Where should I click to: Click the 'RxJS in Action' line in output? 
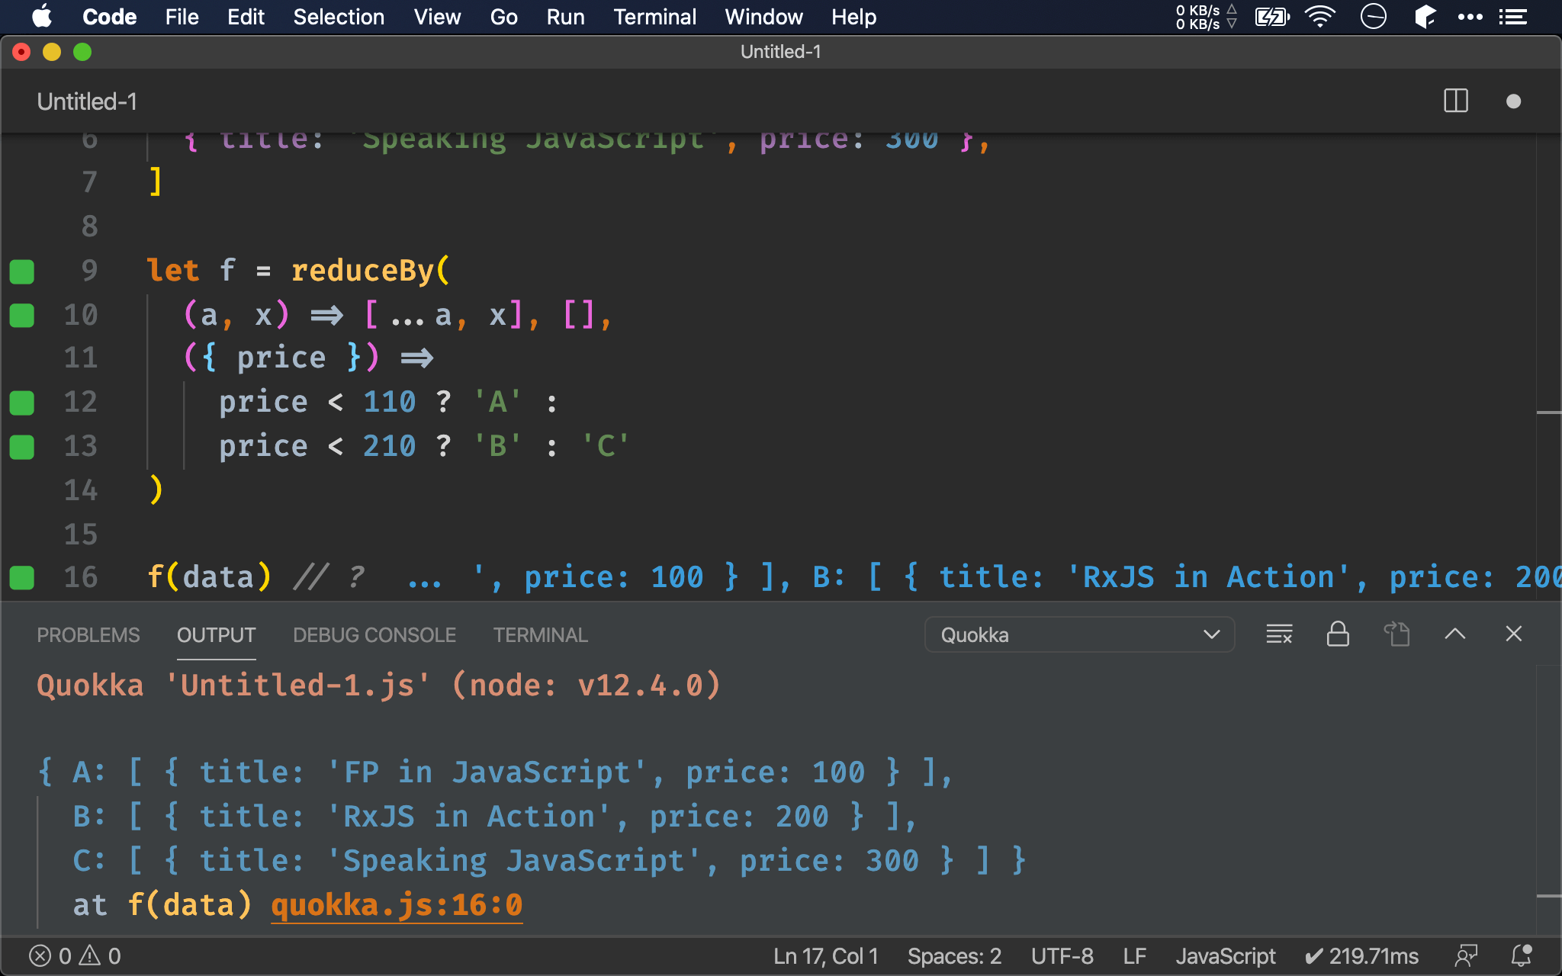tap(494, 817)
